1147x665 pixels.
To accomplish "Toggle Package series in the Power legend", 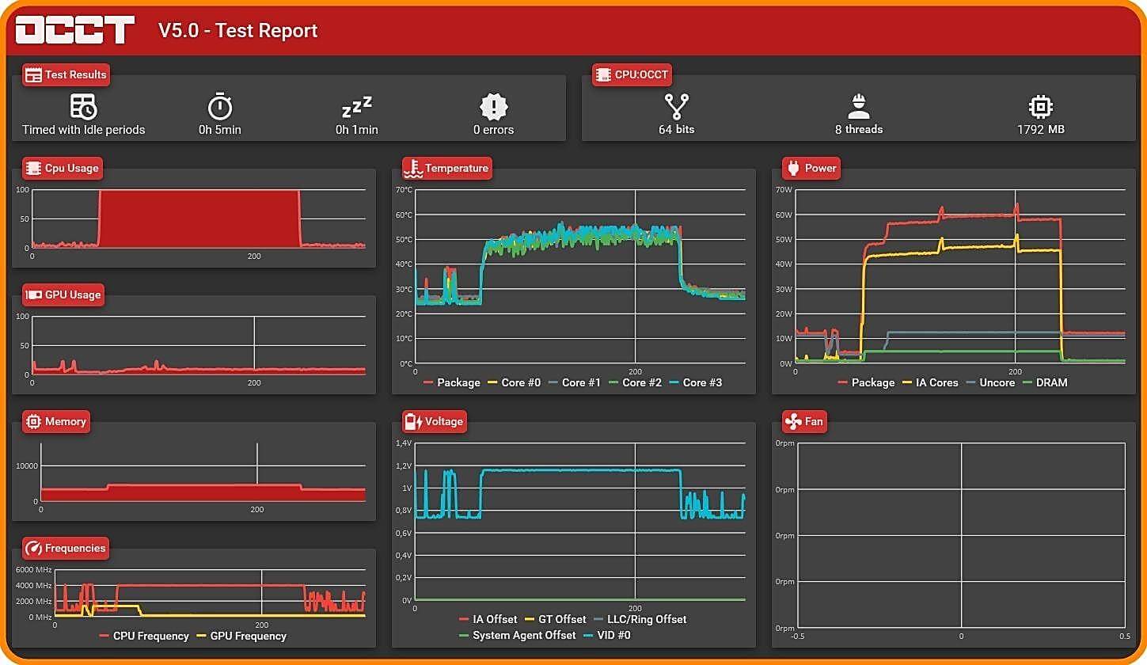I will [x=866, y=382].
